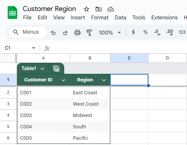Star the Customer Region document
Image resolution: width=187 pixels, height=145 pixels.
pos(87,9)
